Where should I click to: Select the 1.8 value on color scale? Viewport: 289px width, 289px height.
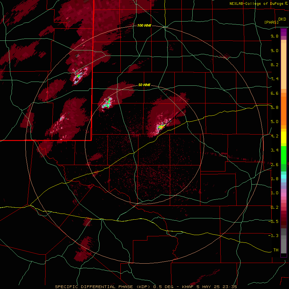click(275, 179)
